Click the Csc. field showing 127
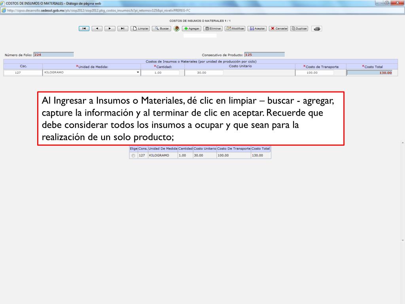 coord(23,73)
